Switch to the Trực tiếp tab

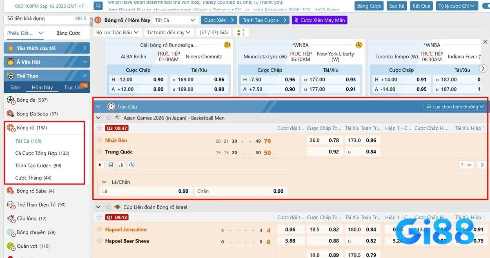(x=73, y=87)
